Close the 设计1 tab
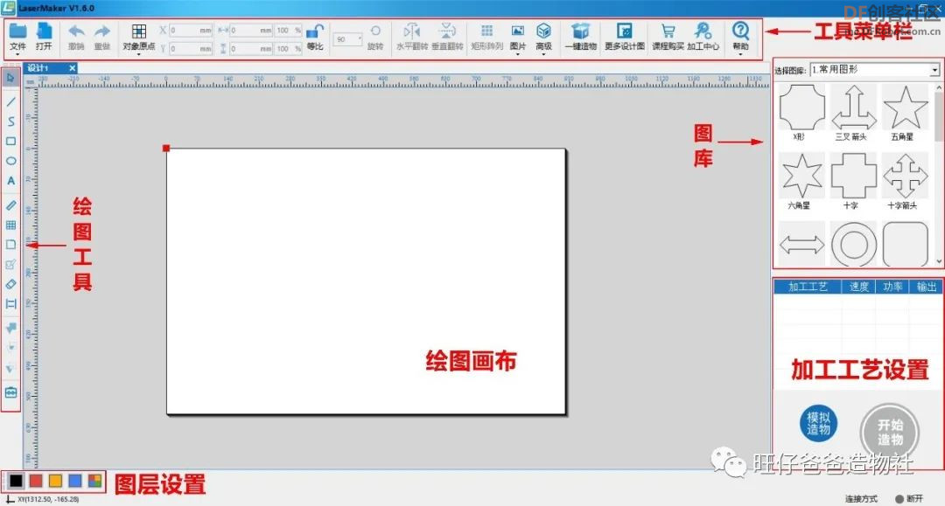The width and height of the screenshot is (945, 506). 72,68
